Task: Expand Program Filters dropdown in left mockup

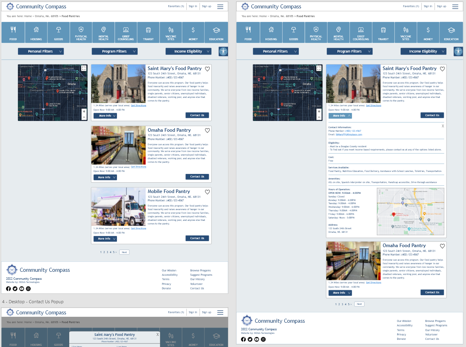Action: coord(115,51)
